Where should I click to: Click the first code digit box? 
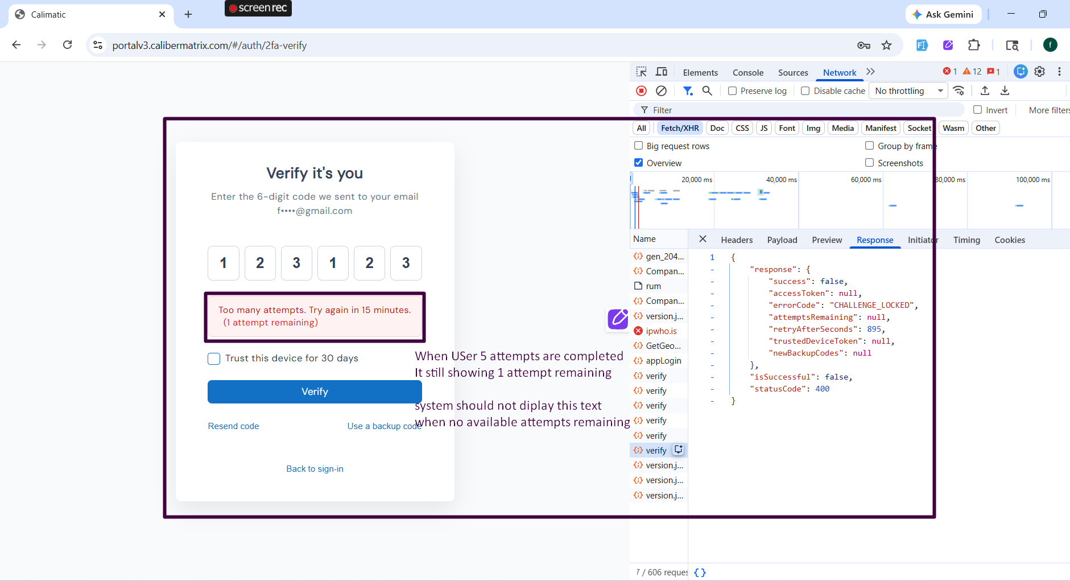(x=224, y=263)
